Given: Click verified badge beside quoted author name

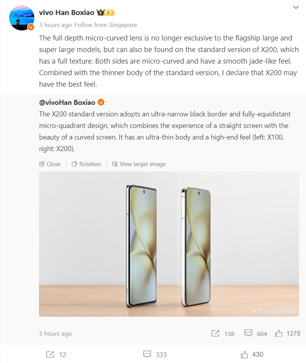Looking at the screenshot, I should point(101,103).
